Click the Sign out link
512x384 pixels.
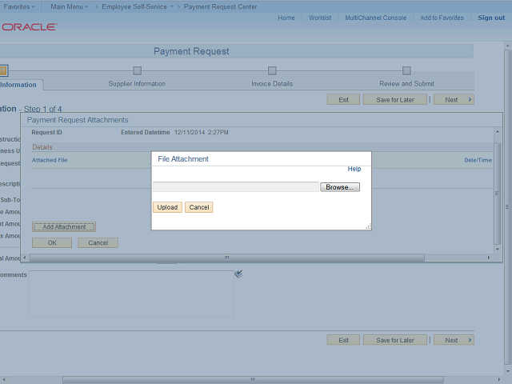click(491, 18)
